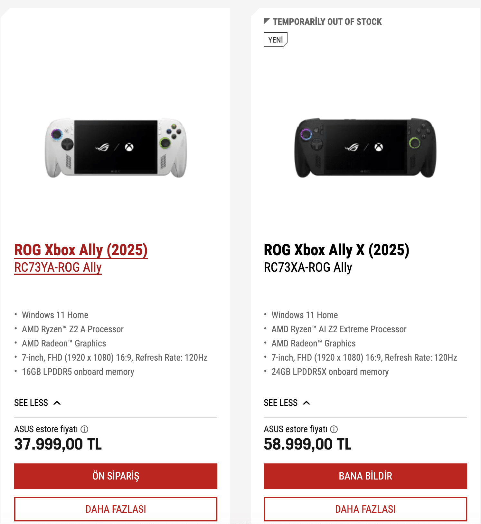481x524 pixels.
Task: Click the ÖN SİPARİŞ pre-order button
Action: click(x=116, y=476)
